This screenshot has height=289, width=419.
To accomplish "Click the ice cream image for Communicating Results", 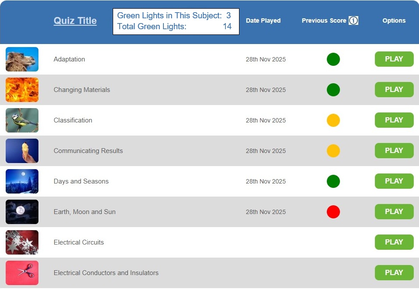I will [x=21, y=150].
